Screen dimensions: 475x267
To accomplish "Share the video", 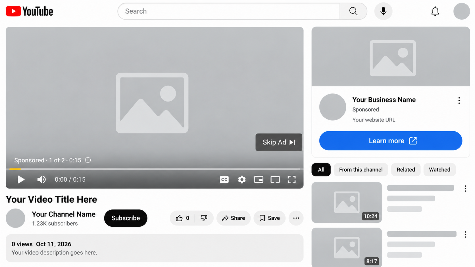I will (x=234, y=218).
